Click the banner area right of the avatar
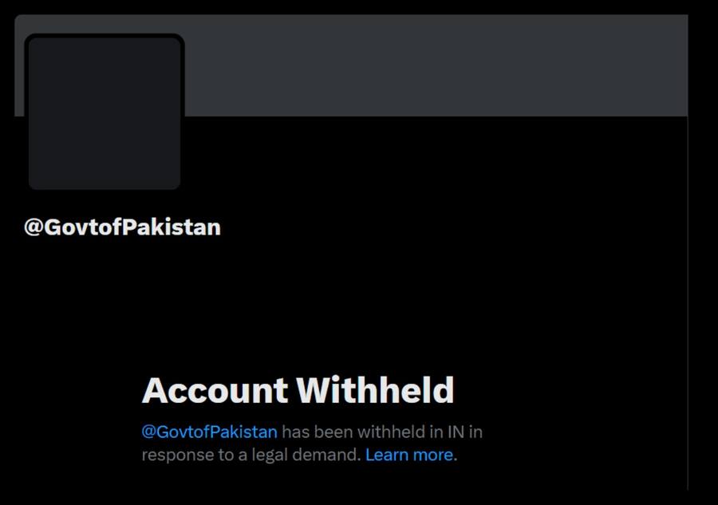Screen dimensions: 718x505 (436, 65)
